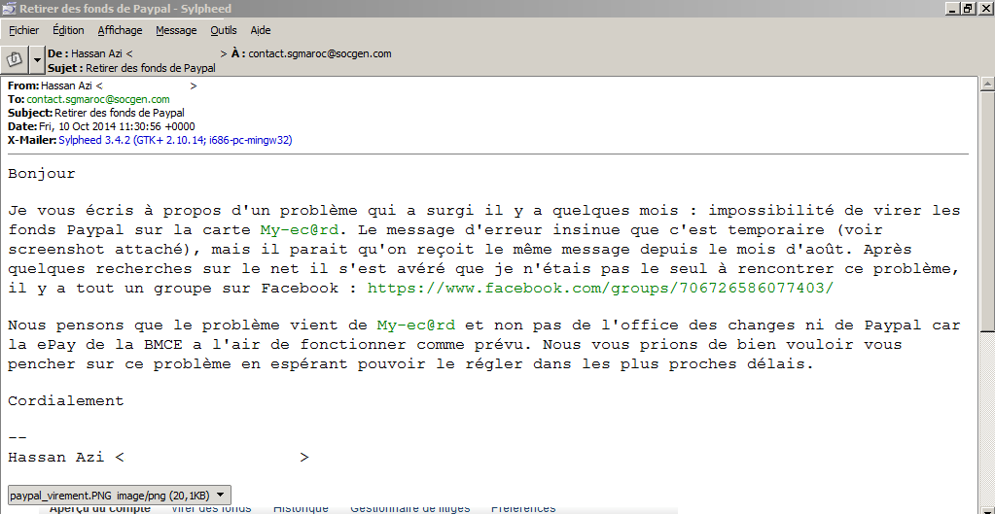Click the Sylpheed 3.4.2 X-Mailer value
995x514 pixels.
coord(175,140)
